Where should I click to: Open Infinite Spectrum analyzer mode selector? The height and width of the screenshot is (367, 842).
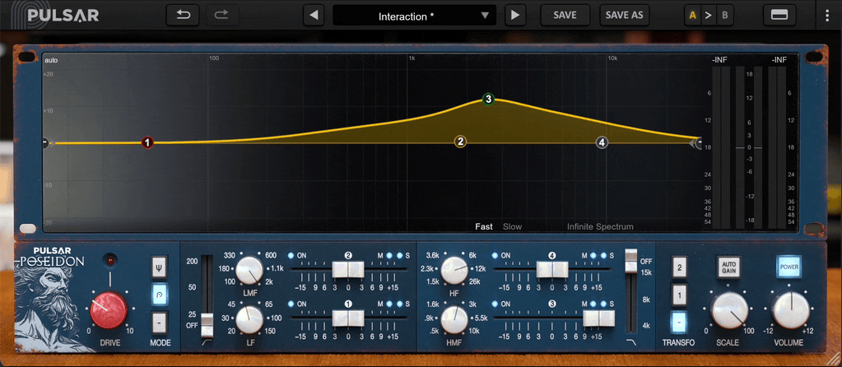tap(600, 226)
